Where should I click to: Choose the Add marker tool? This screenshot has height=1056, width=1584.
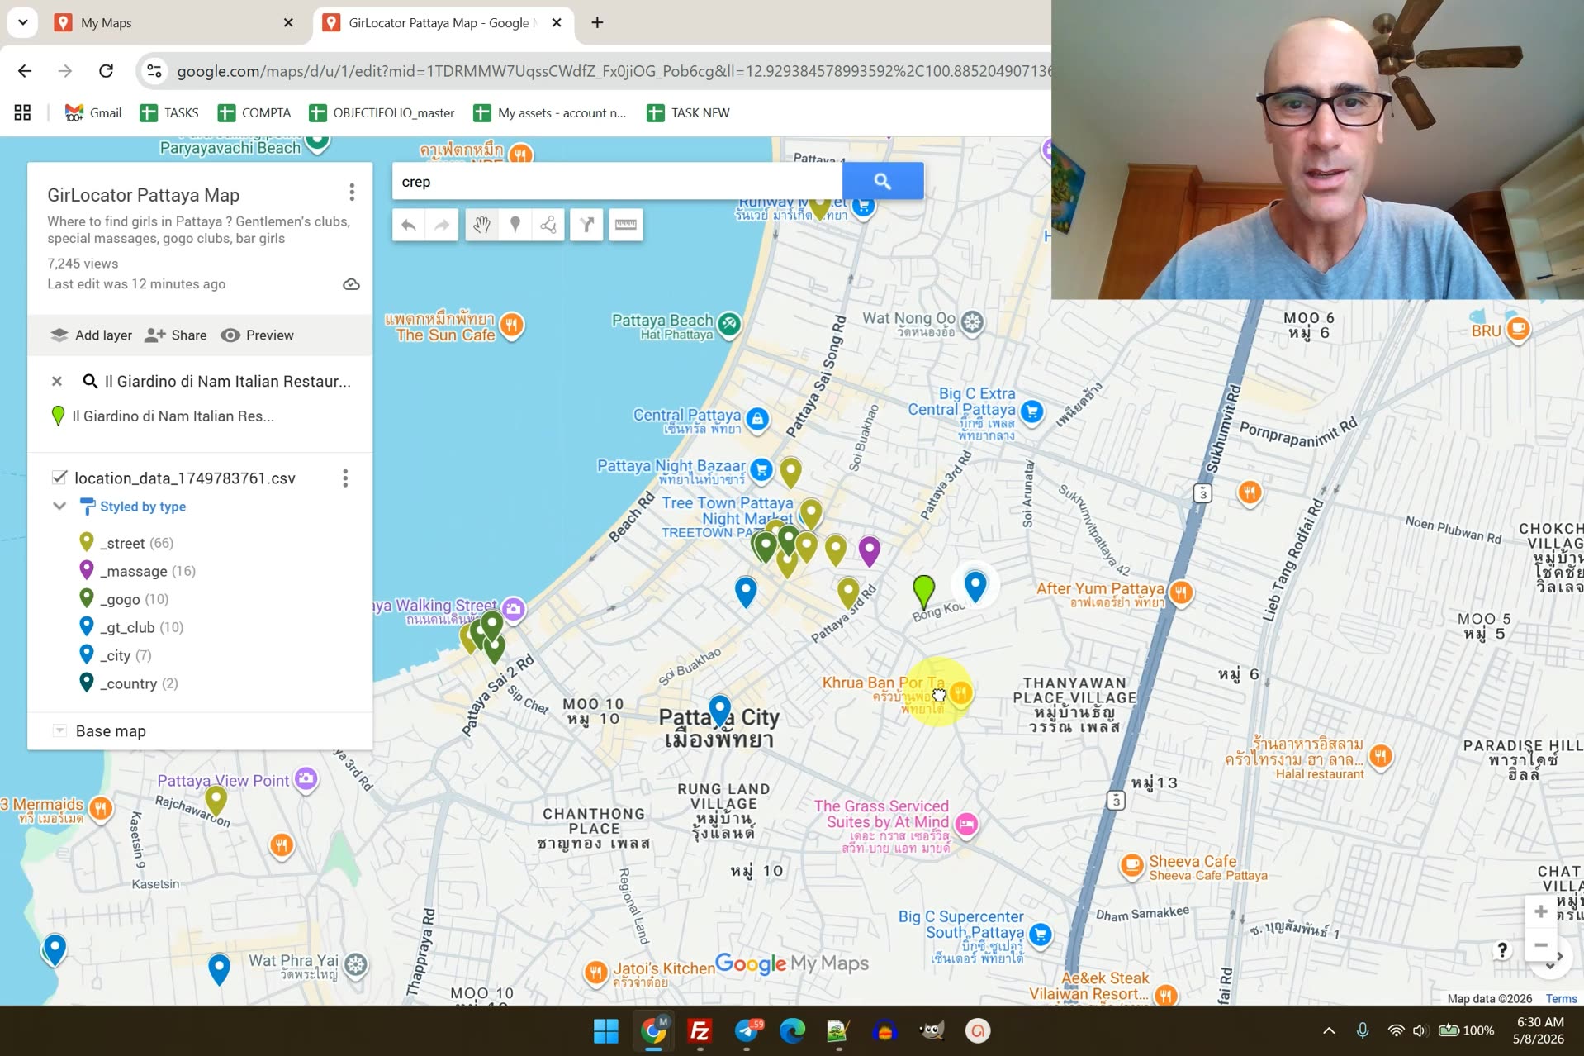click(515, 225)
